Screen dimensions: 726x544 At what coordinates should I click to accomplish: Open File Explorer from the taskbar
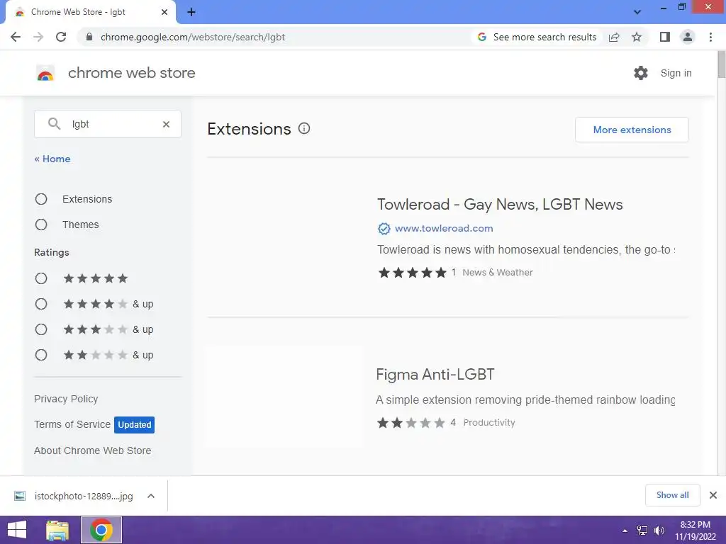57,530
